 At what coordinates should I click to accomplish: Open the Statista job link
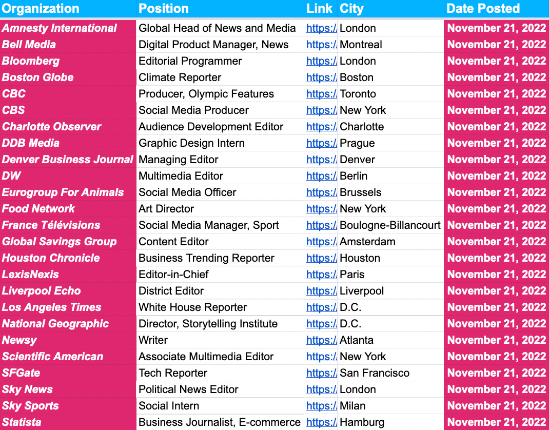point(321,422)
